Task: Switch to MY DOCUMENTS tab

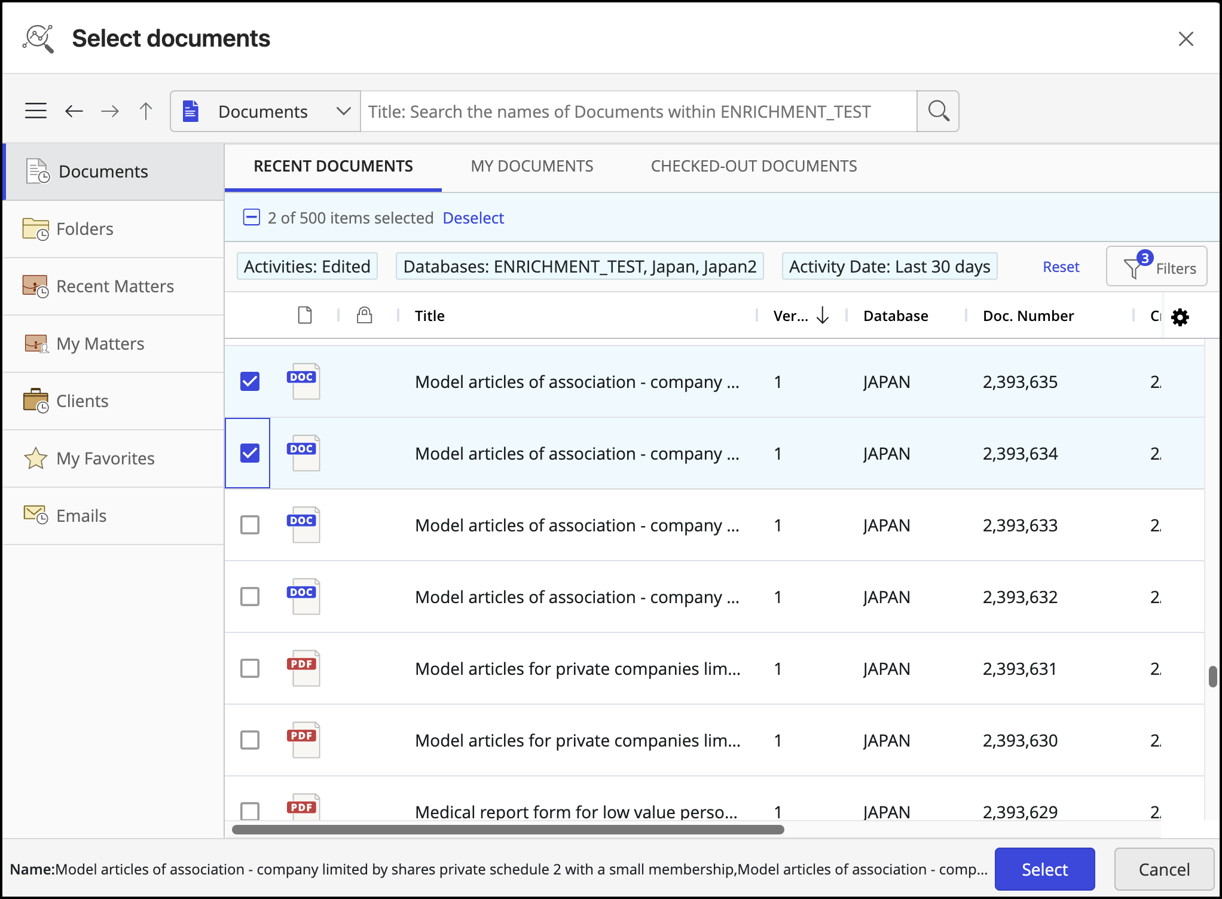Action: (531, 166)
